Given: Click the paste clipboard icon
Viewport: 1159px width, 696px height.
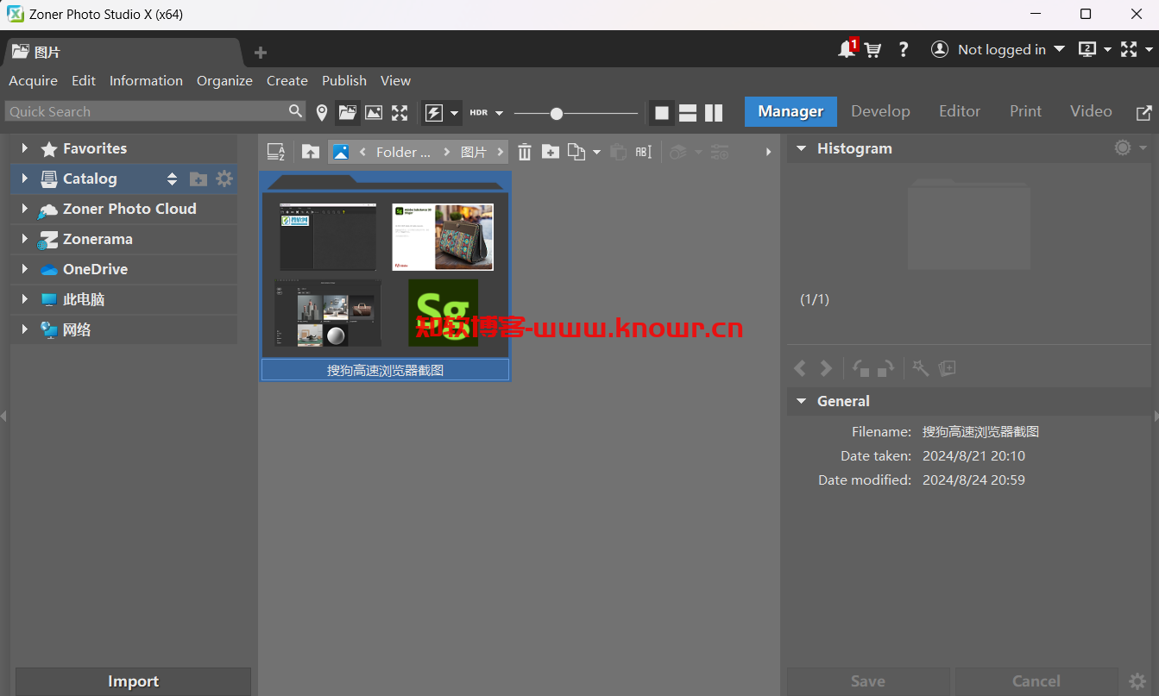Looking at the screenshot, I should pyautogui.click(x=618, y=152).
